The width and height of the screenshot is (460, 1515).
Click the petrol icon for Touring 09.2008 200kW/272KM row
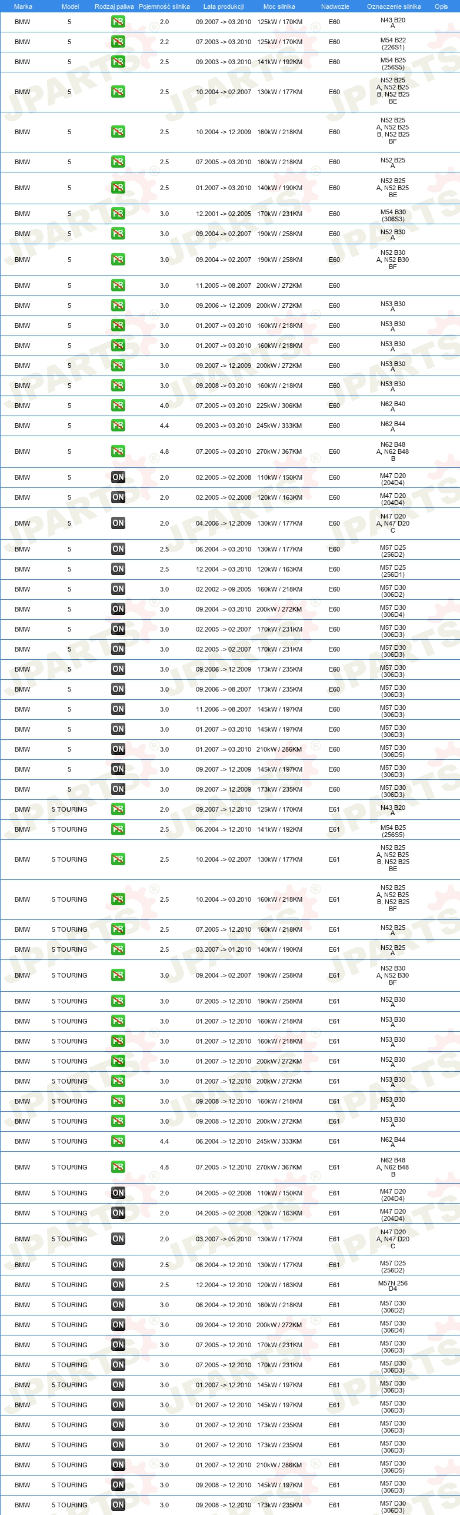(x=118, y=1121)
